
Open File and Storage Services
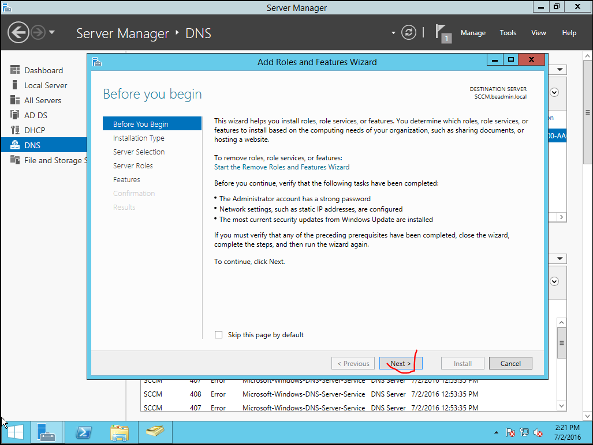44,160
